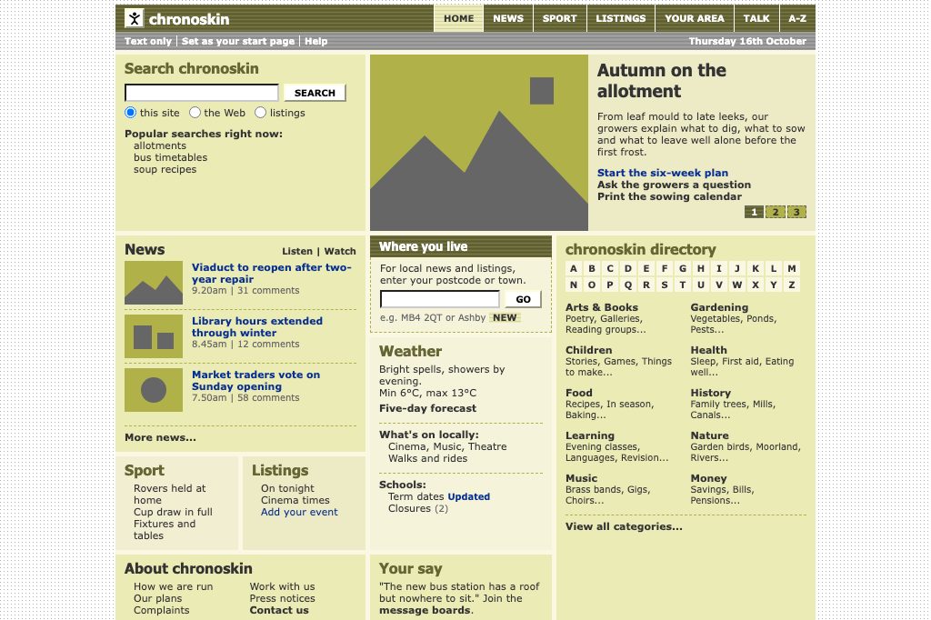Image resolution: width=931 pixels, height=620 pixels.
Task: Click 'Print the sowing calendar' link
Action: click(x=670, y=196)
